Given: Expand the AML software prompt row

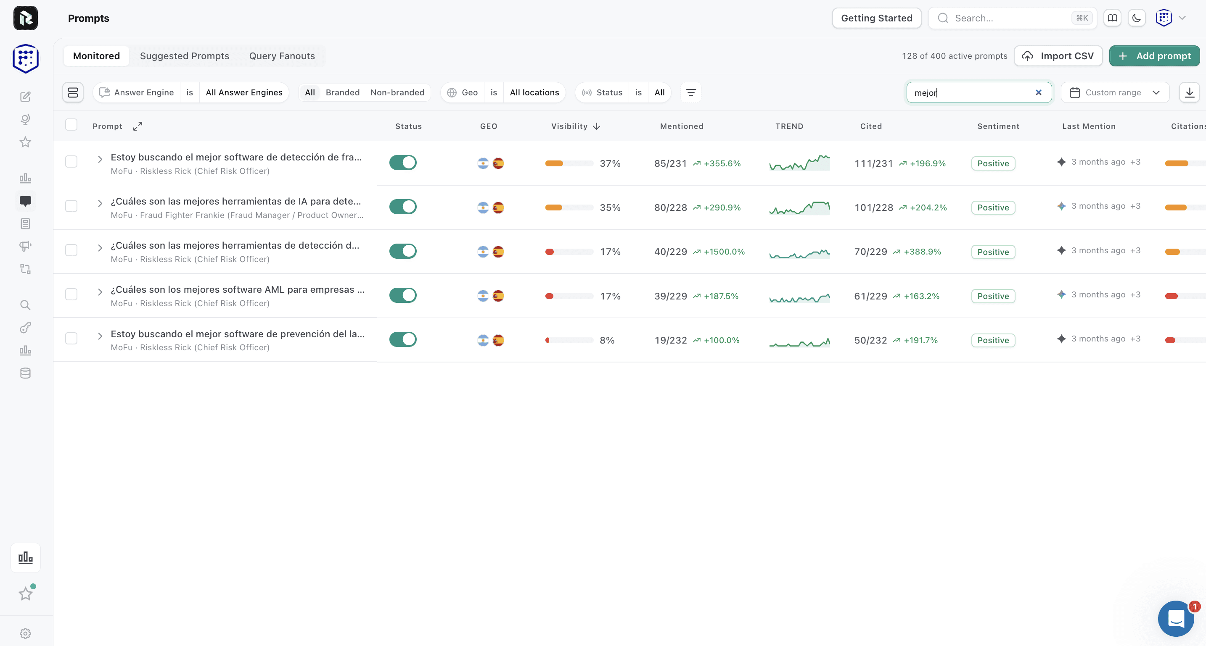Looking at the screenshot, I should point(100,292).
